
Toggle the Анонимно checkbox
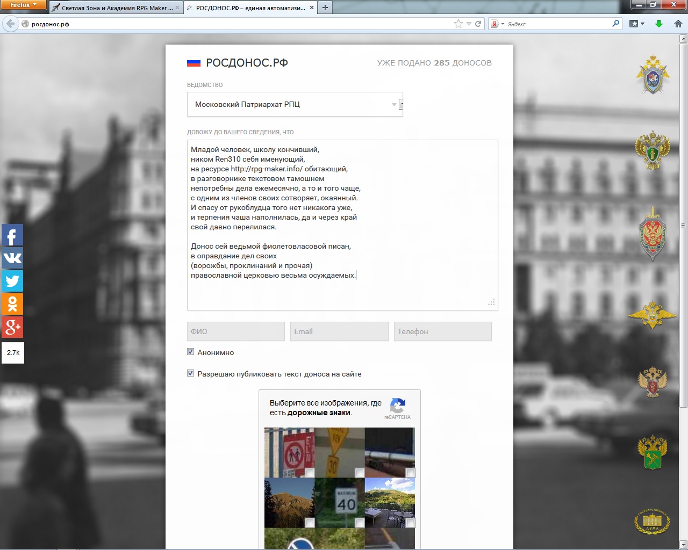[x=190, y=352]
